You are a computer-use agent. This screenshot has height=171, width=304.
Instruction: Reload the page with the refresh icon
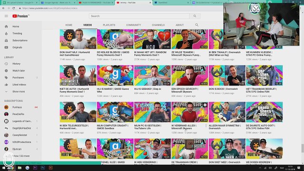coord(14,8)
